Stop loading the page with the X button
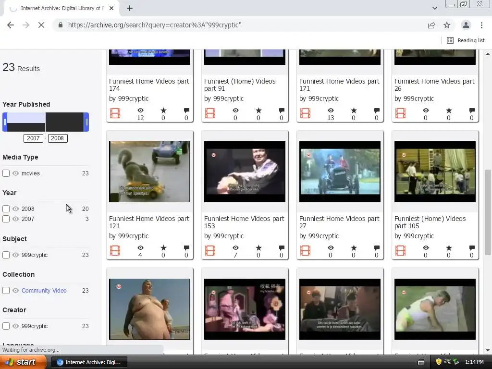The height and width of the screenshot is (369, 492). [x=41, y=25]
